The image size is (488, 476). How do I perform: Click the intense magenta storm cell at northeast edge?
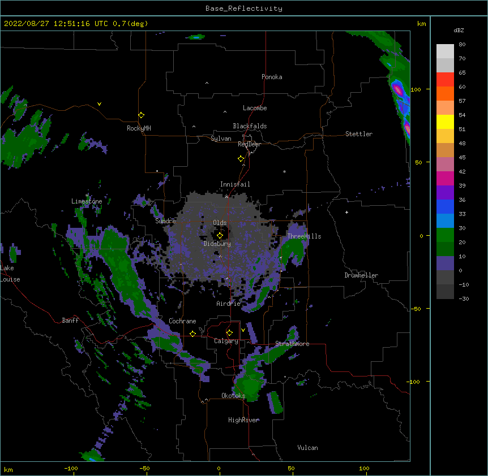tap(398, 89)
